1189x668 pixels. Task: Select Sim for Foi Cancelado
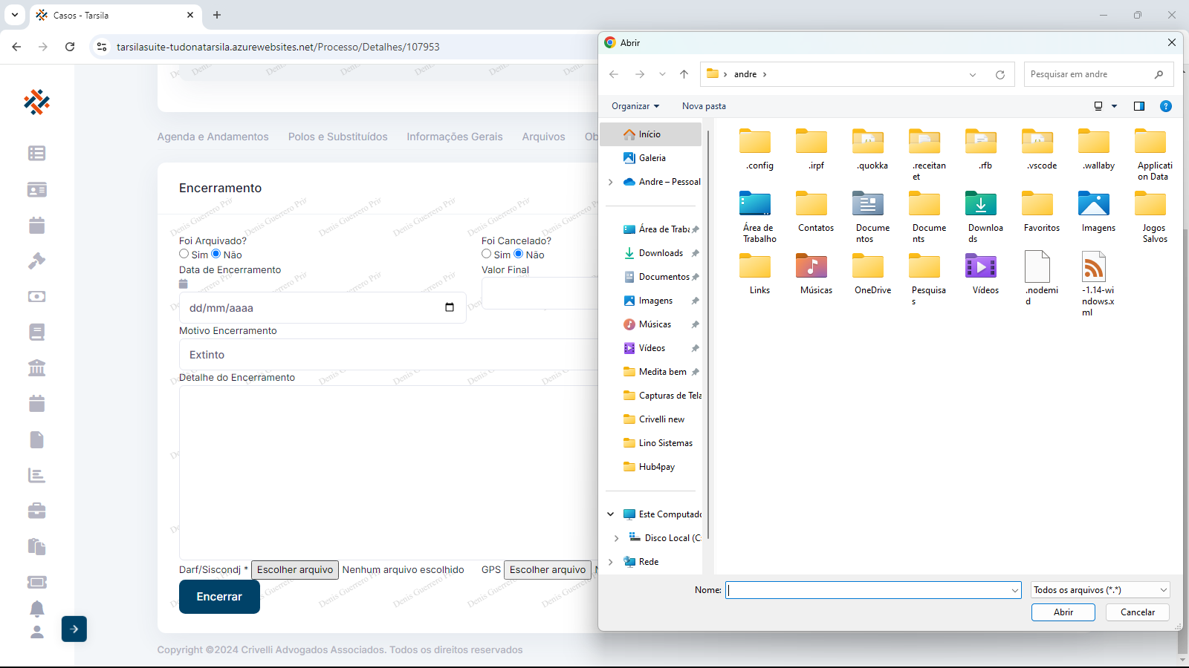[486, 254]
